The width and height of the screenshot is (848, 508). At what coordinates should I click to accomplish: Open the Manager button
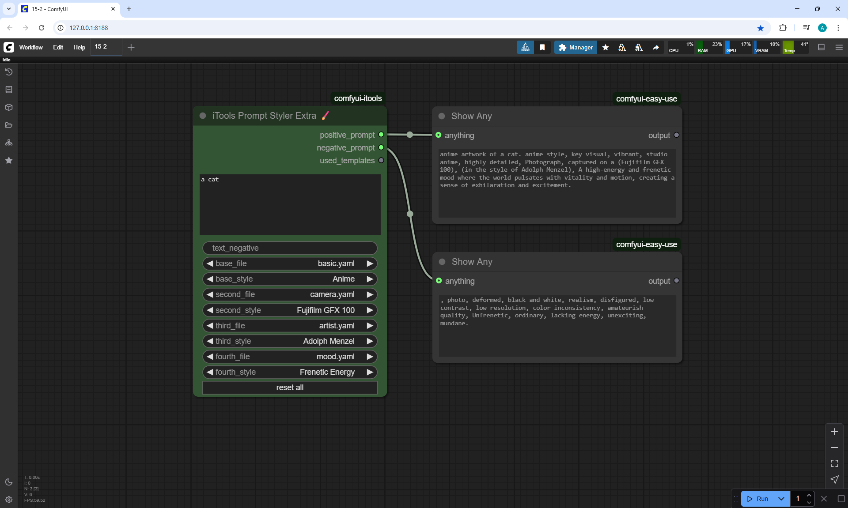(575, 47)
